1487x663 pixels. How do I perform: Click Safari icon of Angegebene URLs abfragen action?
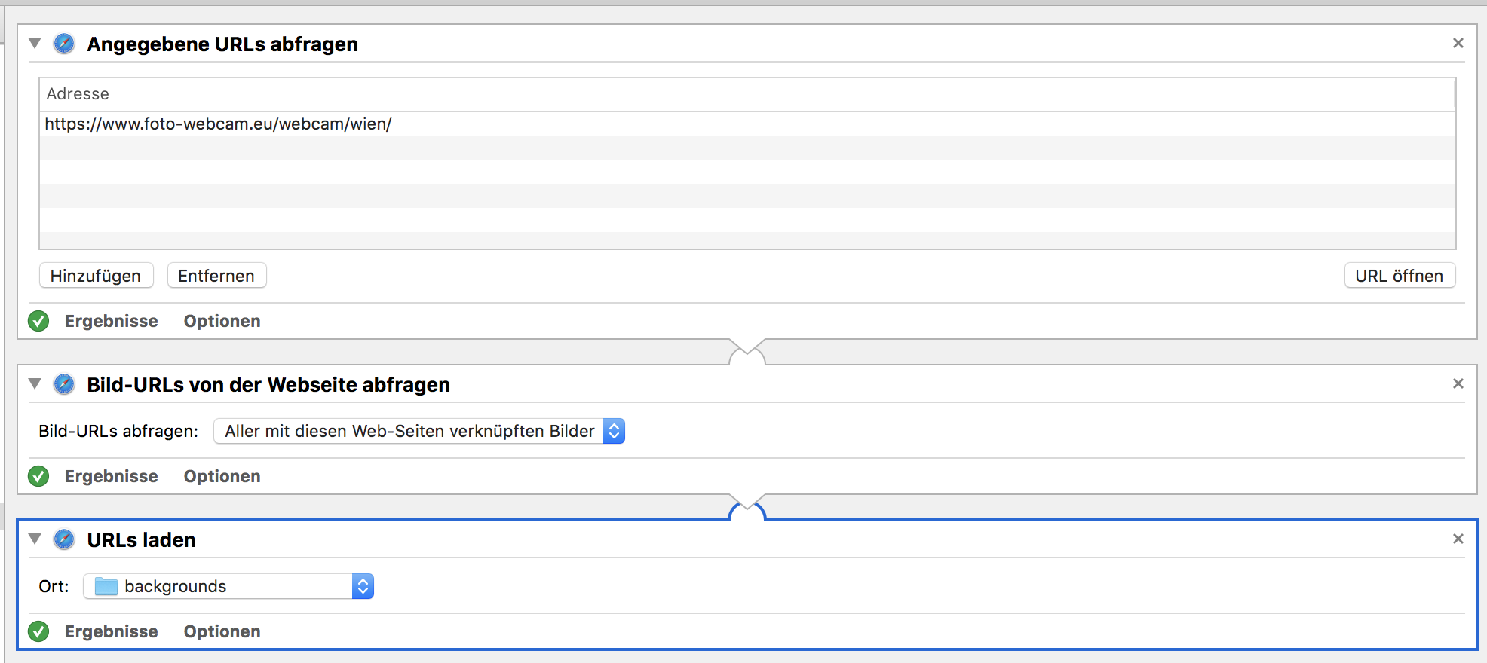64,44
